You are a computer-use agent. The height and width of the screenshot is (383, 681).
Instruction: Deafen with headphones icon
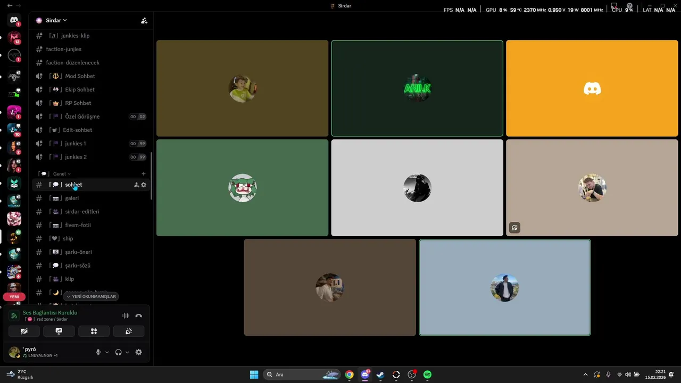pyautogui.click(x=118, y=352)
